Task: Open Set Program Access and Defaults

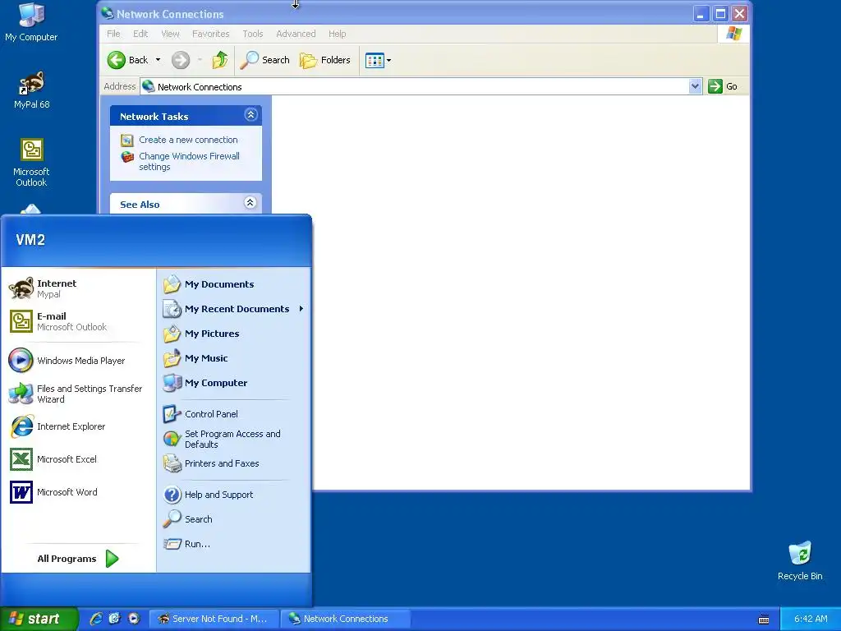Action: [233, 439]
